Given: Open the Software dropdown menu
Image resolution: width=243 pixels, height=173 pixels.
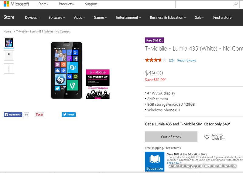Looking at the screenshot, I should [x=57, y=18].
